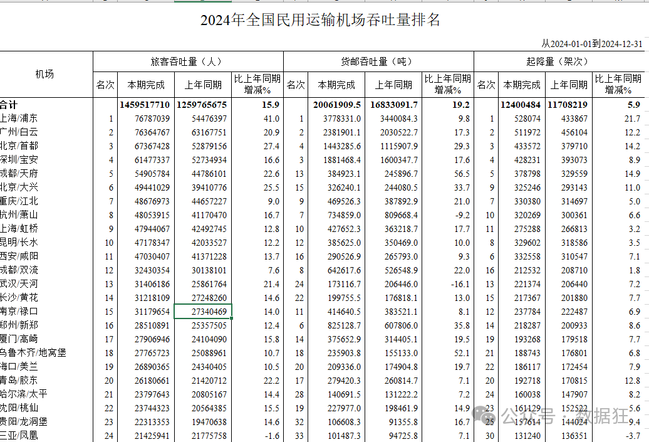Image resolution: width=649 pixels, height=442 pixels.
Task: Click 郑州/新郑 cargo value 825128.7
Action: [x=344, y=325]
